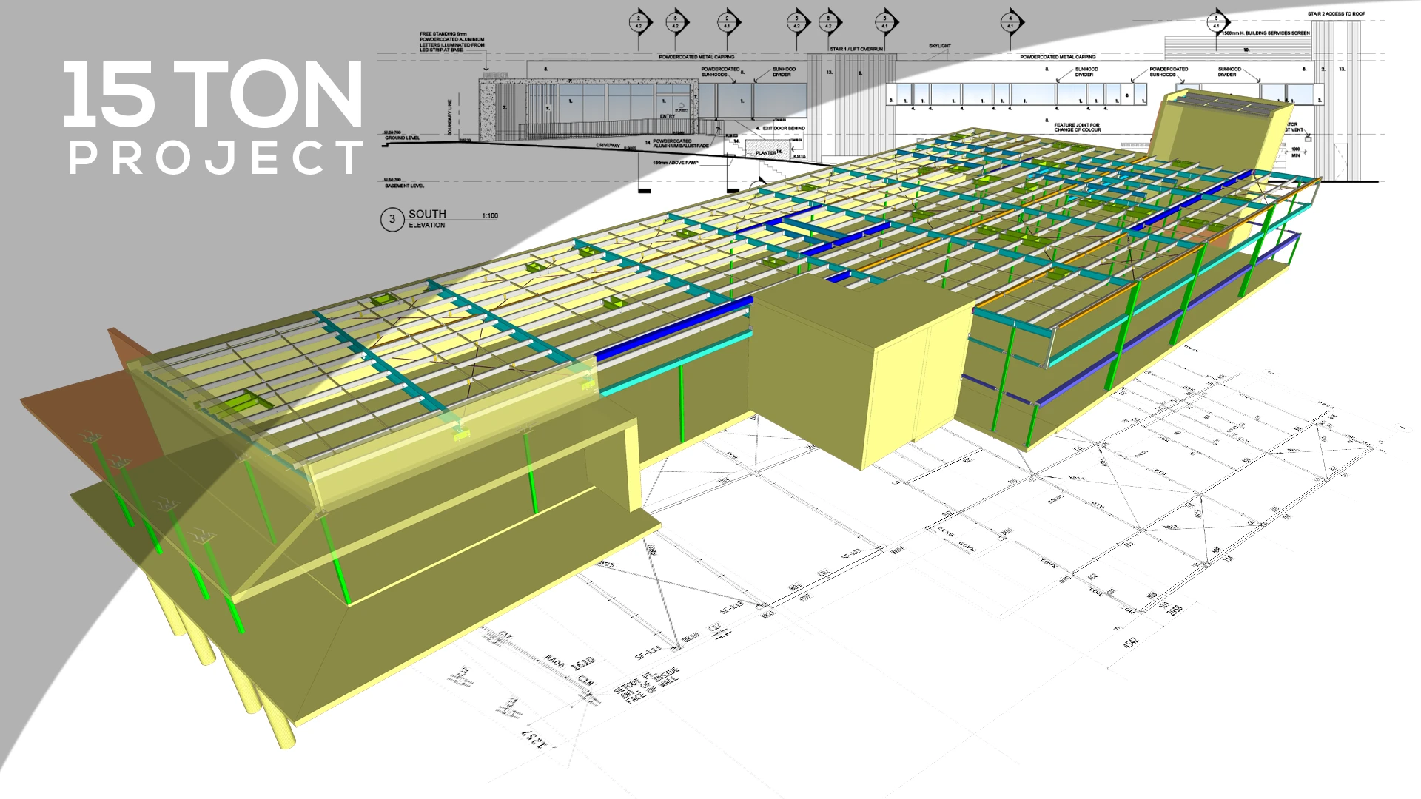
Task: Select the 1:100 scale label
Action: (489, 216)
